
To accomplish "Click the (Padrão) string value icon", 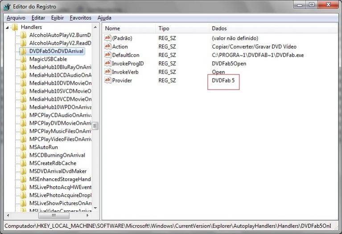I will coord(107,38).
